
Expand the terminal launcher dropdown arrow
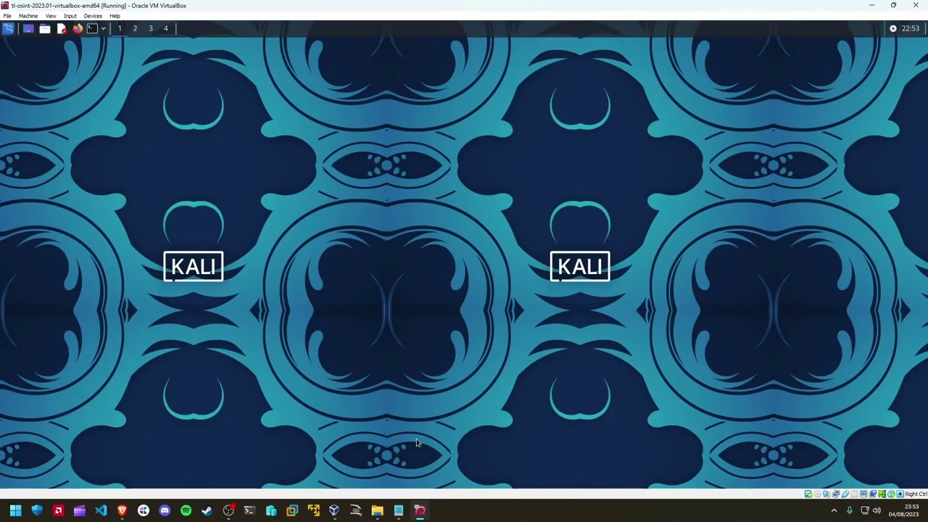[x=104, y=28]
